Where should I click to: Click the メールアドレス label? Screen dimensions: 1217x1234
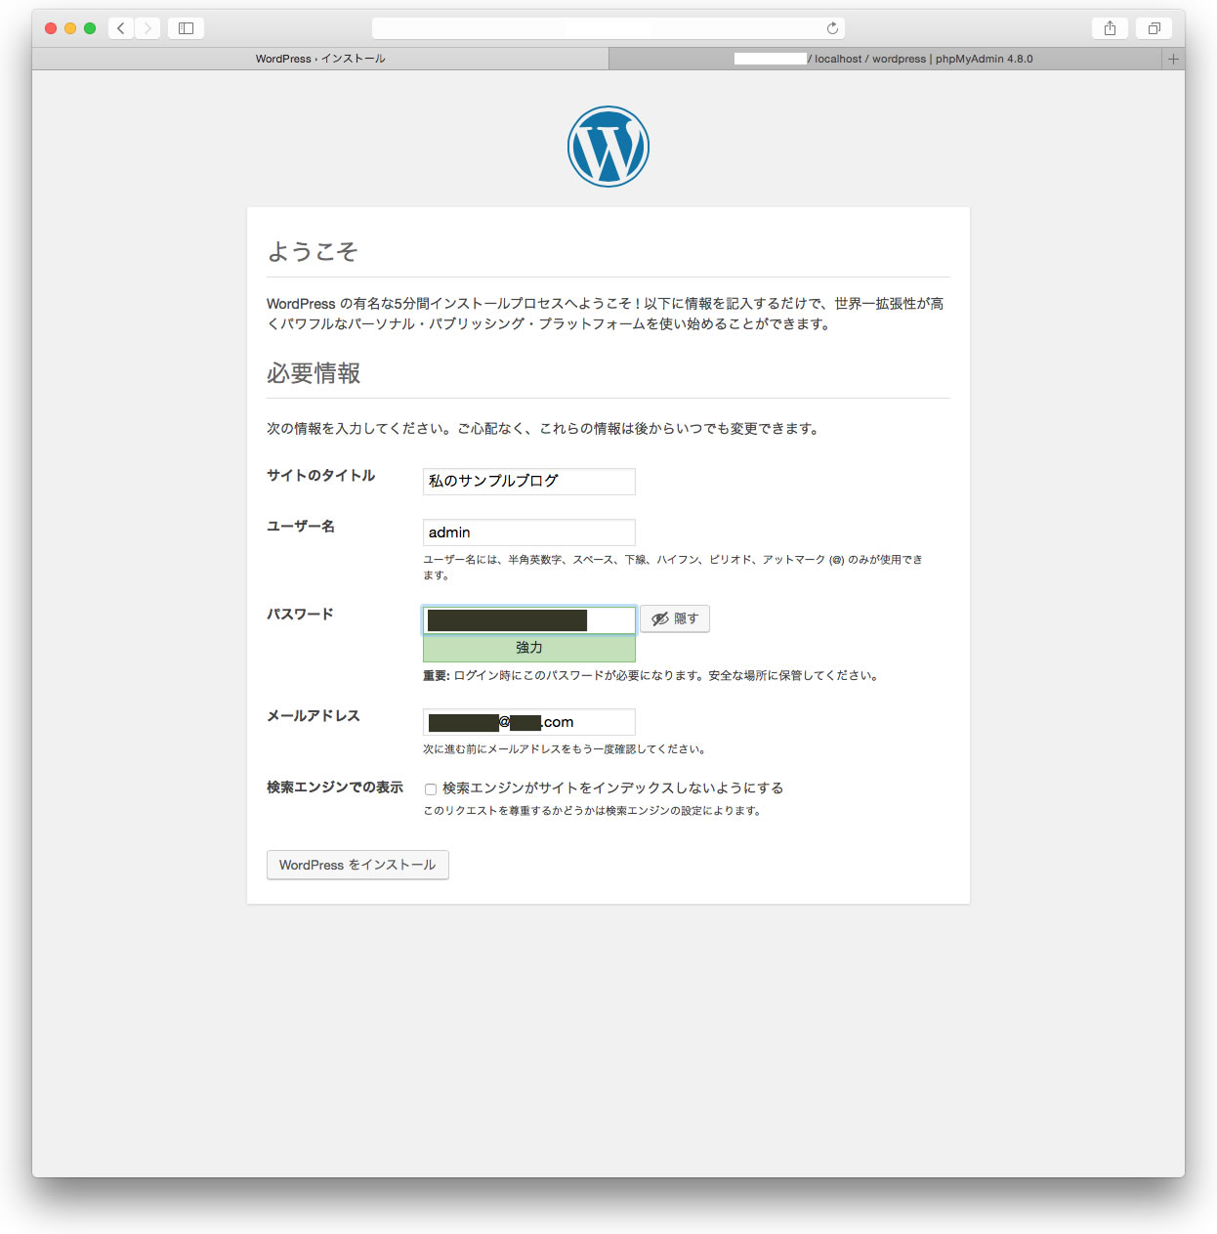[x=314, y=716]
